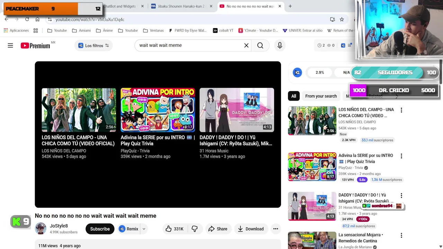
Task: Open Y2mate Youtube Downloader bookmark
Action: tap(258, 30)
